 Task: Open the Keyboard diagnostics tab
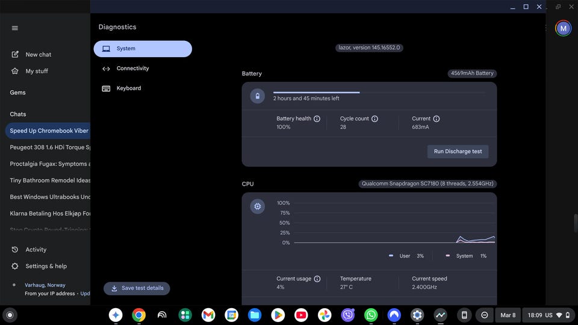tap(128, 88)
